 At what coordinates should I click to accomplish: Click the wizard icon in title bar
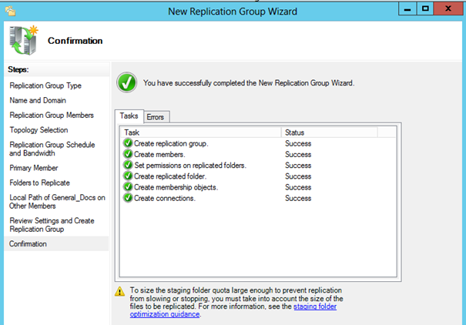pos(9,10)
